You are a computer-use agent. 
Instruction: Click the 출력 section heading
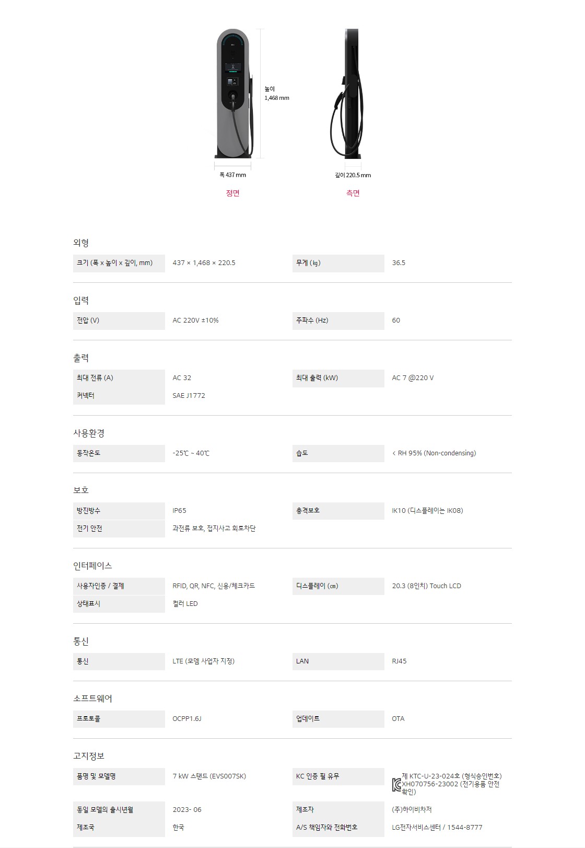pos(81,358)
